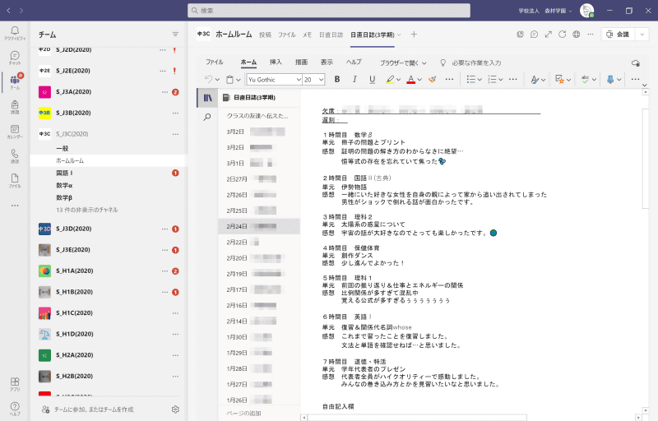Click the expand tab icon in header

pos(548,35)
